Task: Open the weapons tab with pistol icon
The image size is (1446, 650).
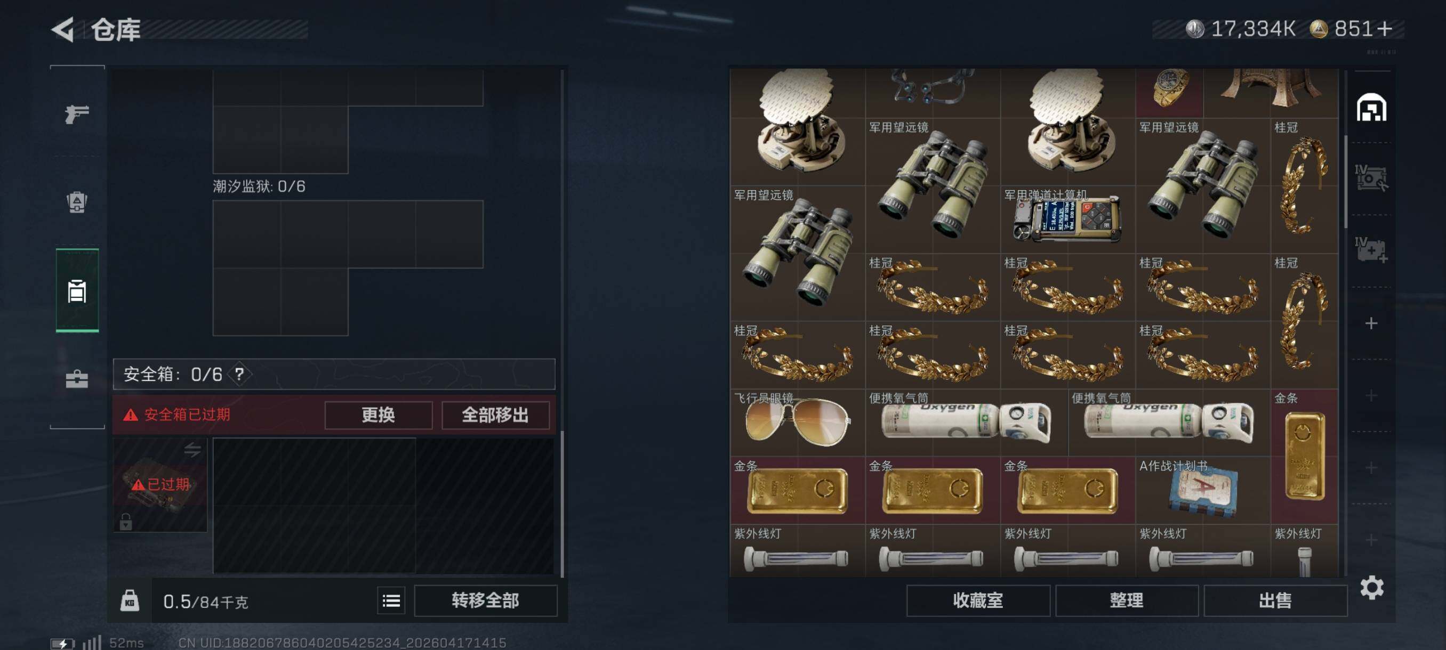Action: [x=77, y=114]
